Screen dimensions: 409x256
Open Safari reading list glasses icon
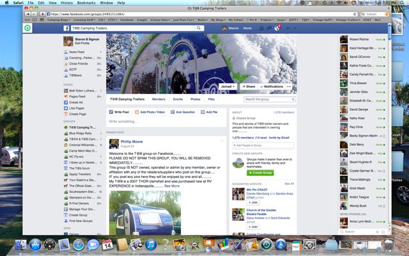27,20
